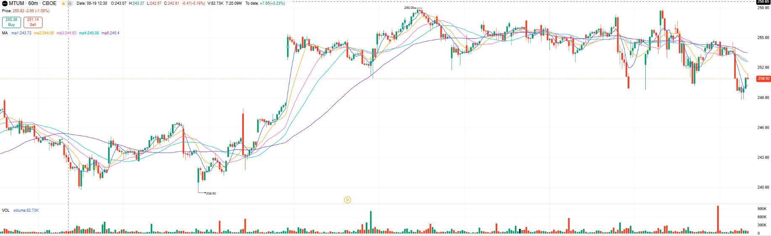771x236 pixels.
Task: Click the 258.65 price axis label
Action: (763, 2)
